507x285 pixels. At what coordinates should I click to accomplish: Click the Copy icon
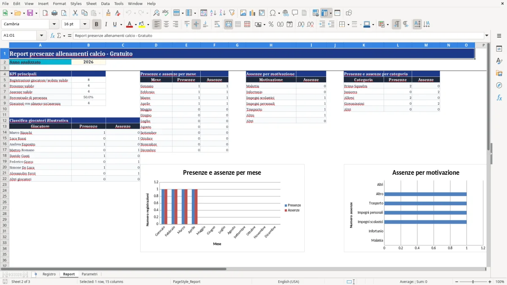click(x=84, y=13)
